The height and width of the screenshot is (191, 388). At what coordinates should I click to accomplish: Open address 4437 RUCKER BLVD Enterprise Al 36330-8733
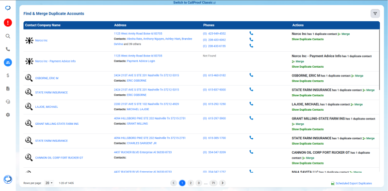pyautogui.click(x=143, y=152)
